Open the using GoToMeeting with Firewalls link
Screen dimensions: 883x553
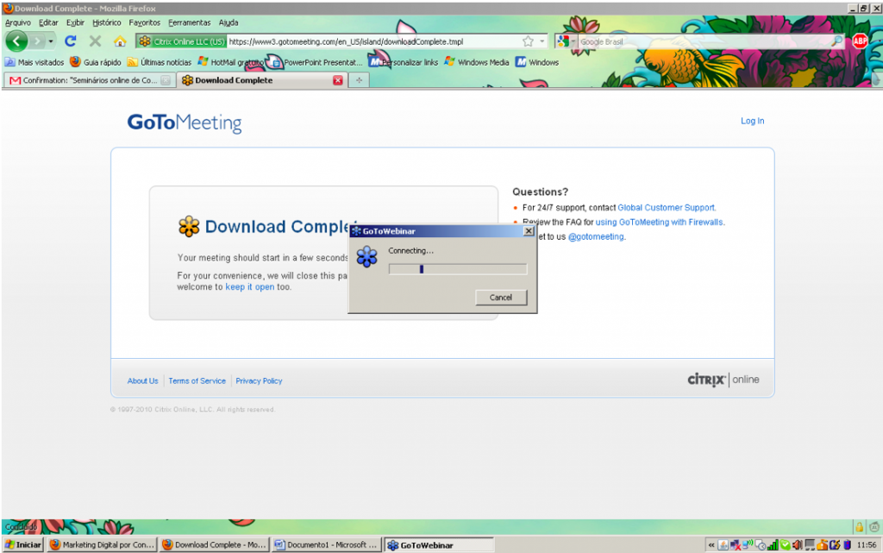(660, 223)
